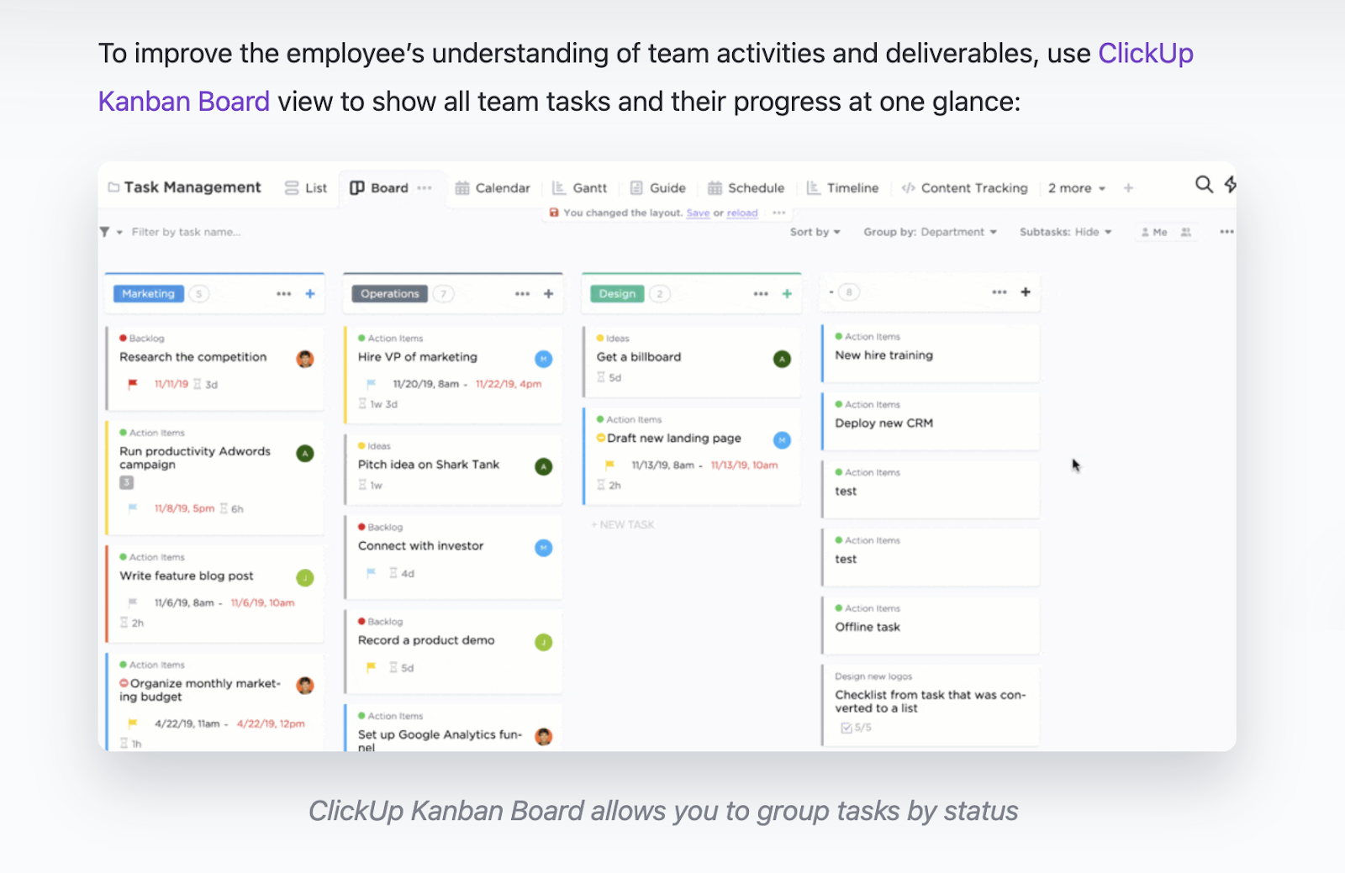Click the Operations column label
The height and width of the screenshot is (873, 1345).
point(390,294)
